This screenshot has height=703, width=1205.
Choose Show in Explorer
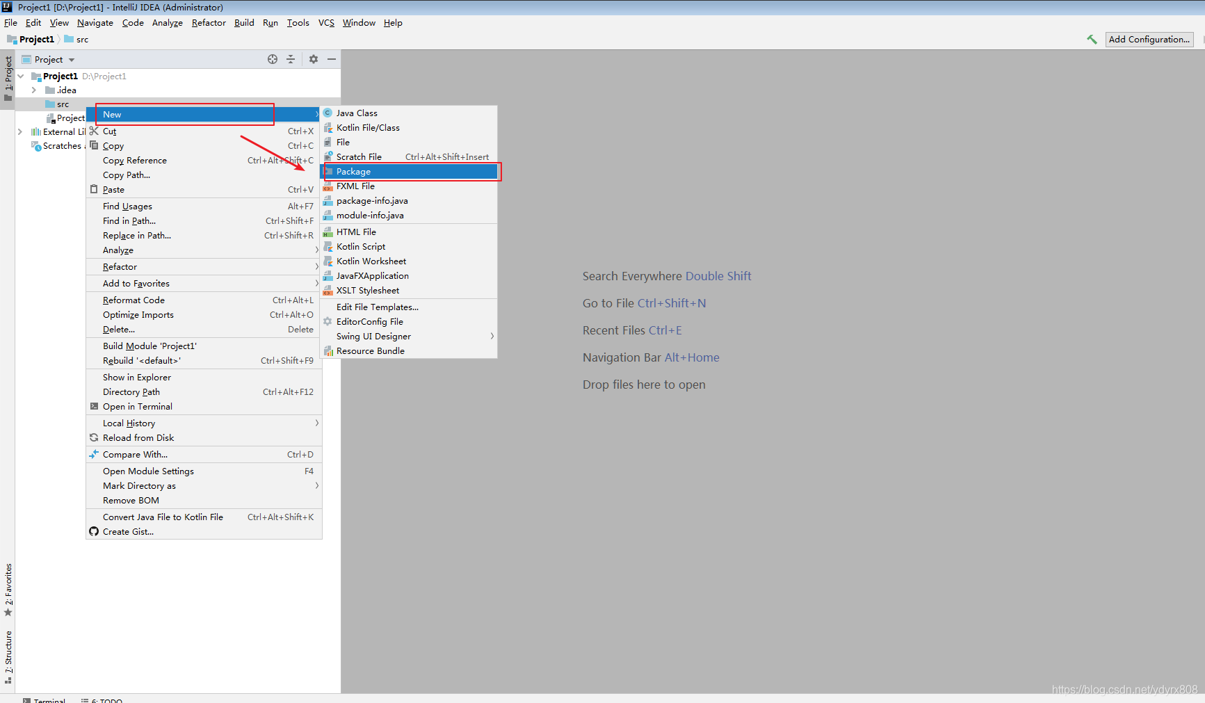pos(204,377)
